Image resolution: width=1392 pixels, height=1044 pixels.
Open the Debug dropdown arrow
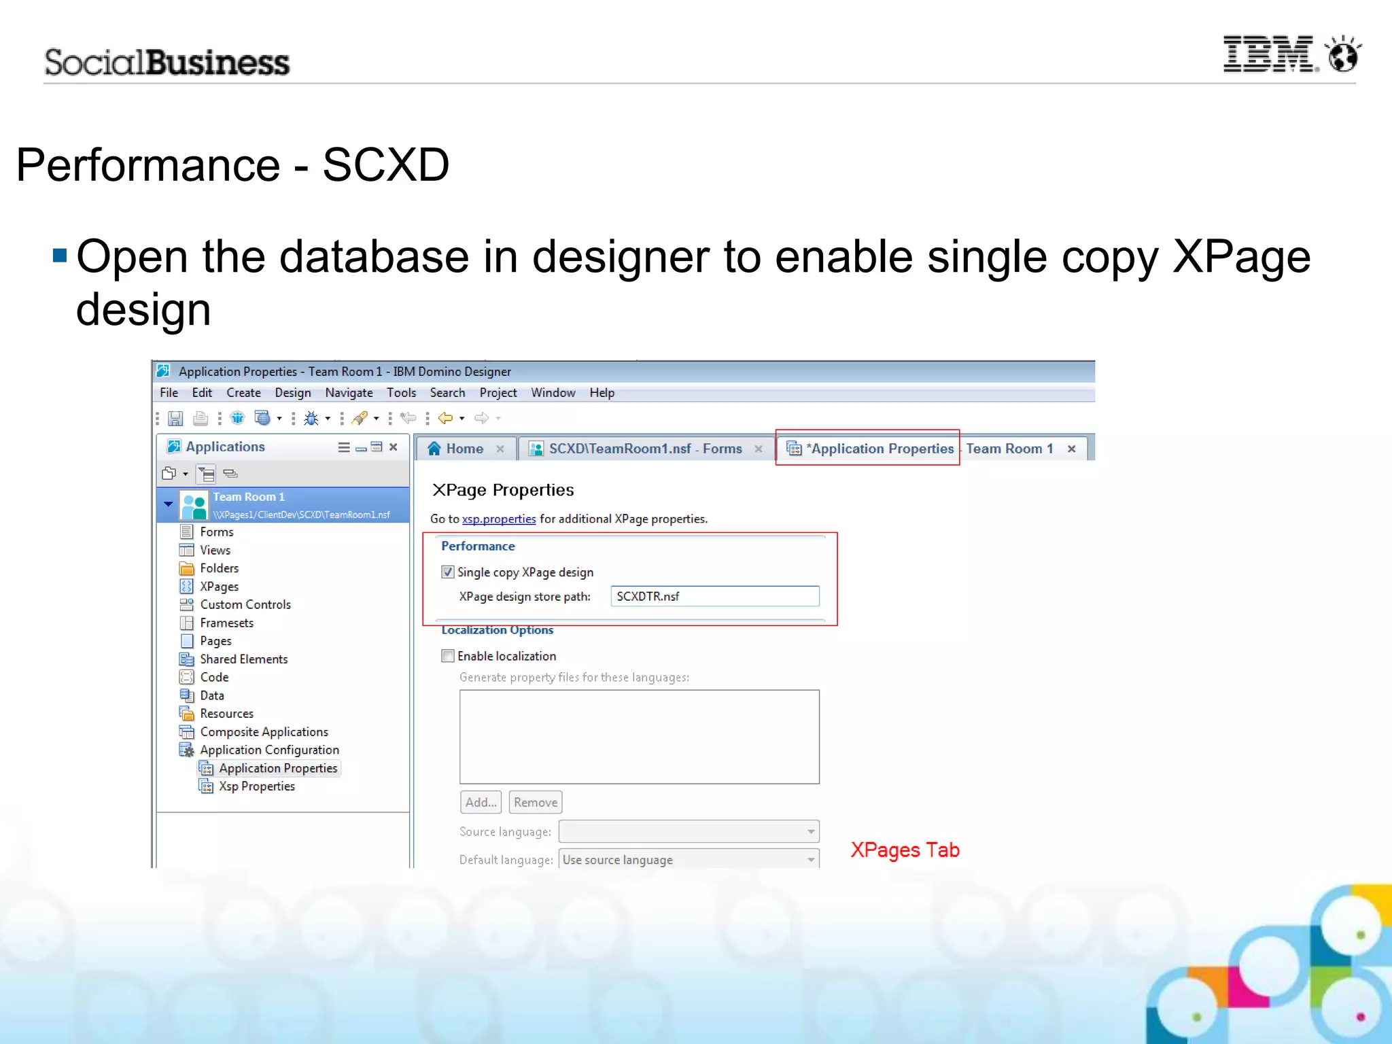pyautogui.click(x=328, y=419)
